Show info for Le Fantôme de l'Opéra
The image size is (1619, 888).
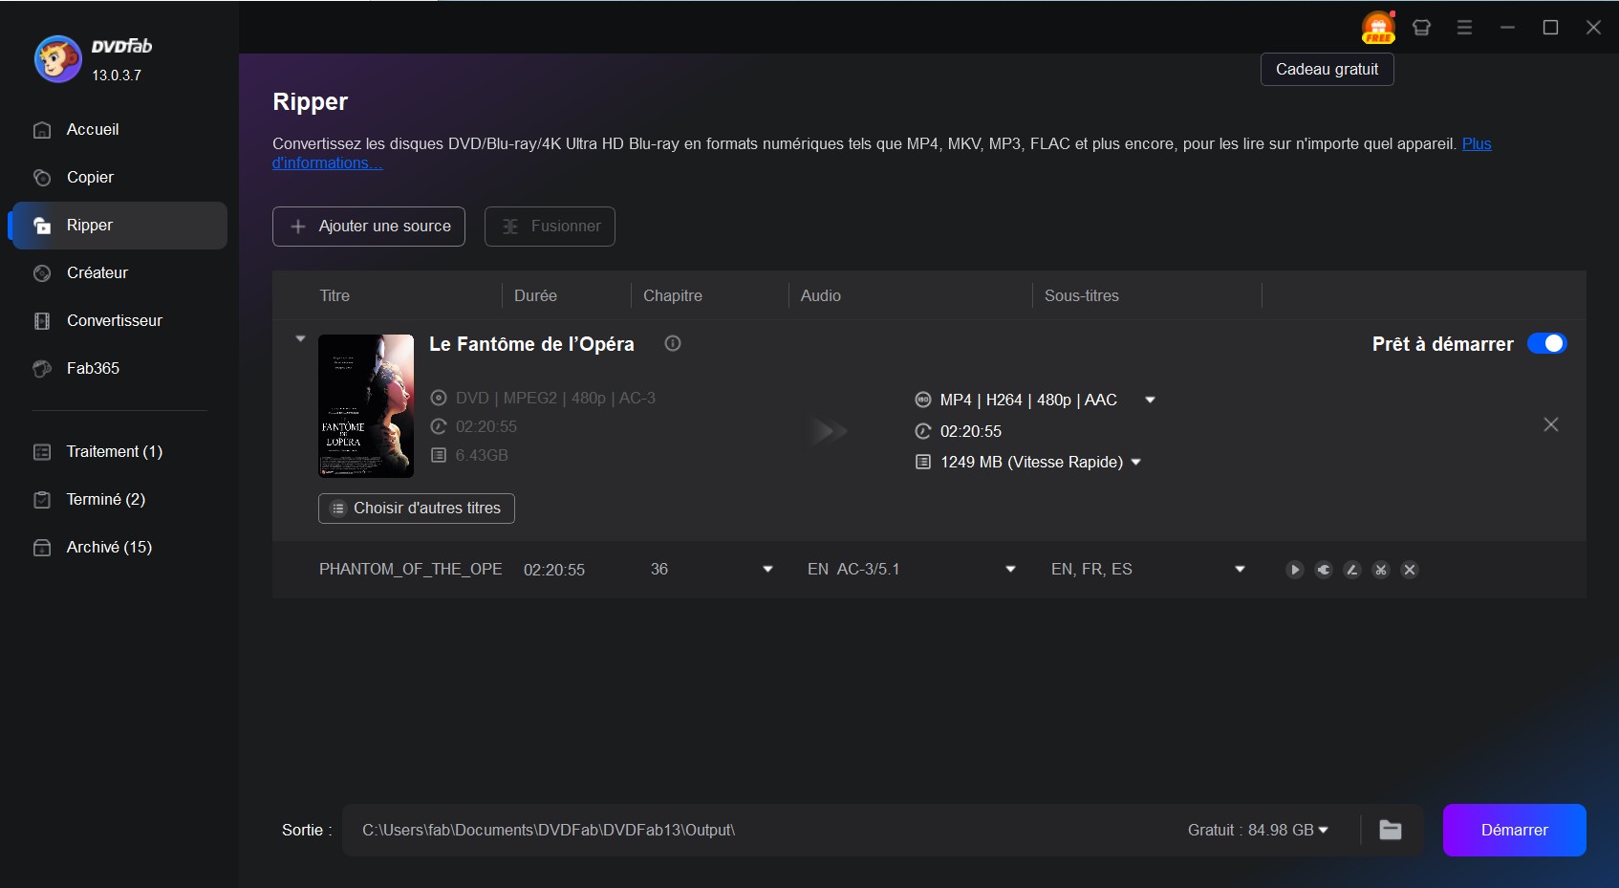[673, 343]
